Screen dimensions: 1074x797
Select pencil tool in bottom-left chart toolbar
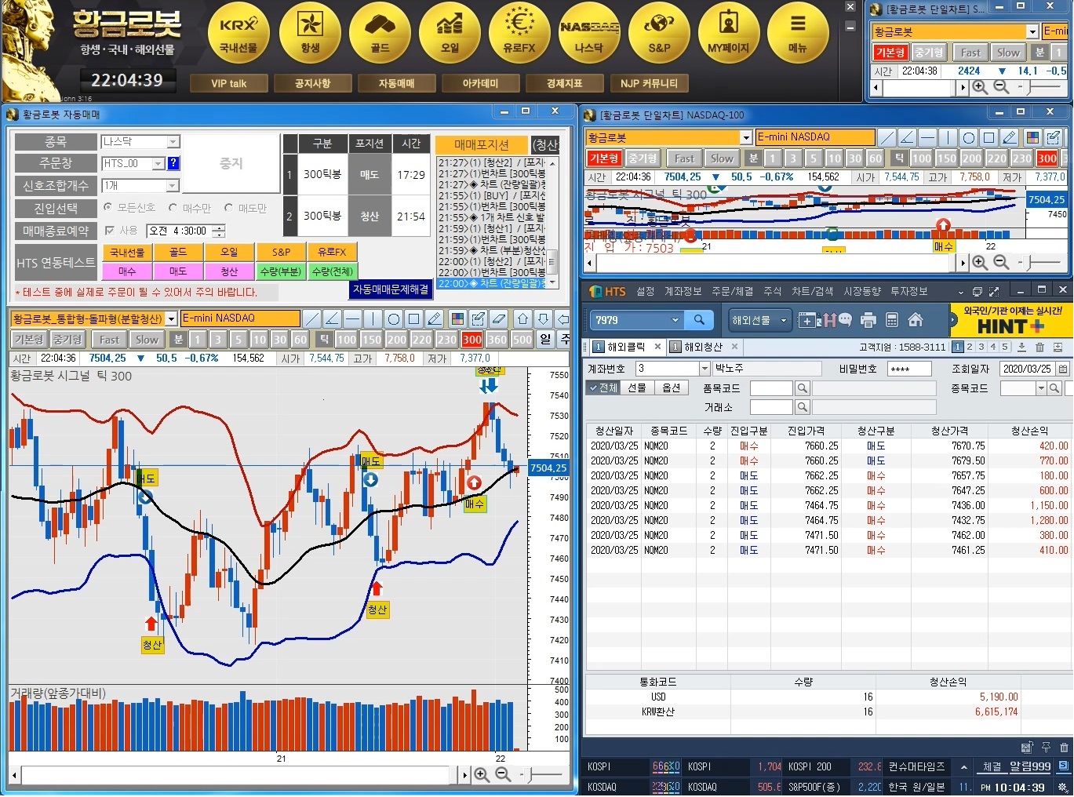click(x=434, y=318)
